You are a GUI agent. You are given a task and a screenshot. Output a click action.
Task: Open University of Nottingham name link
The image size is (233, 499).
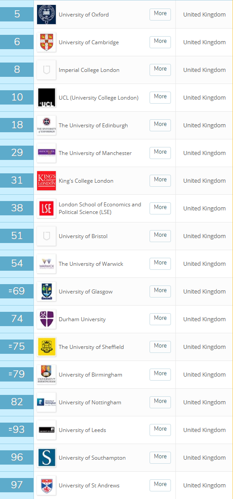pyautogui.click(x=90, y=403)
